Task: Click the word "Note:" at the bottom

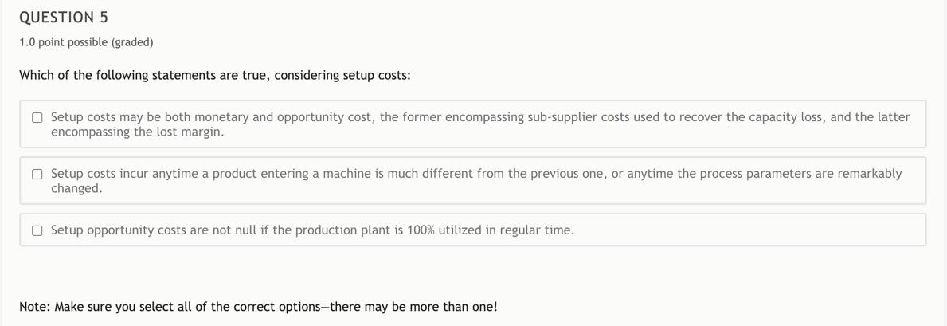Action: (x=35, y=307)
